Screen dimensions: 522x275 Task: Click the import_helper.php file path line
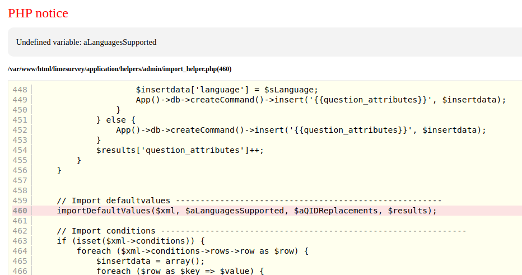(x=119, y=69)
